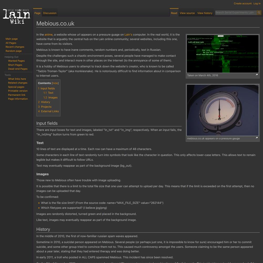The image size is (263, 263).
Task: Open All Pages sidebar link
Action: [11, 43]
